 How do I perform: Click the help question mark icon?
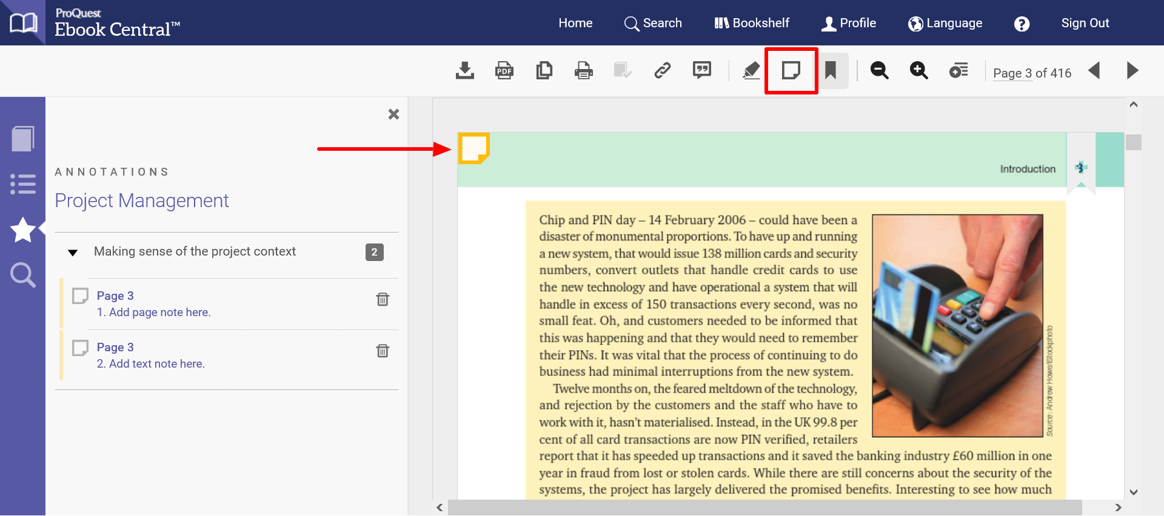1022,24
